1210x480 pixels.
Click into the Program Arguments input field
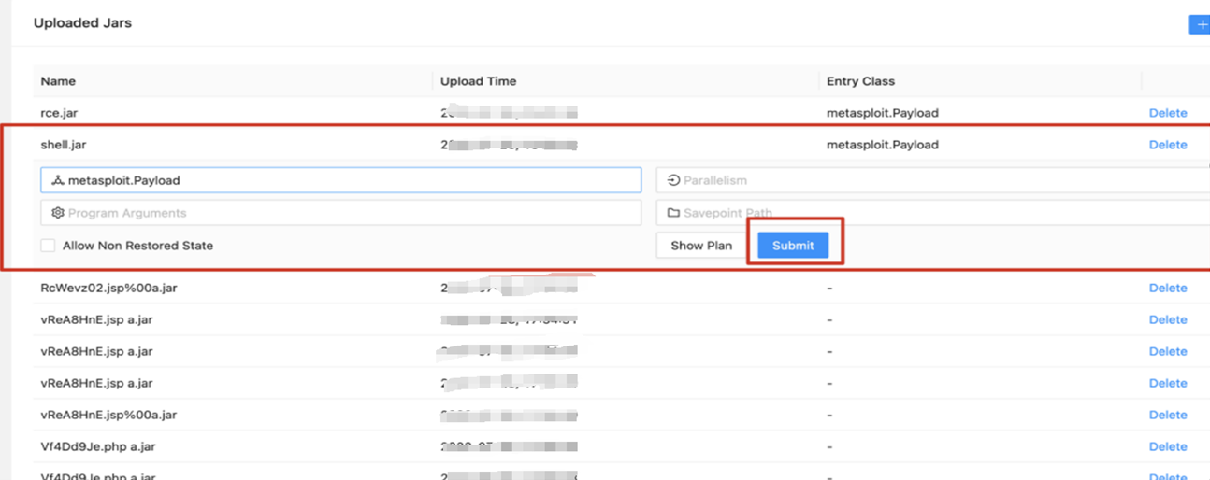coord(341,213)
